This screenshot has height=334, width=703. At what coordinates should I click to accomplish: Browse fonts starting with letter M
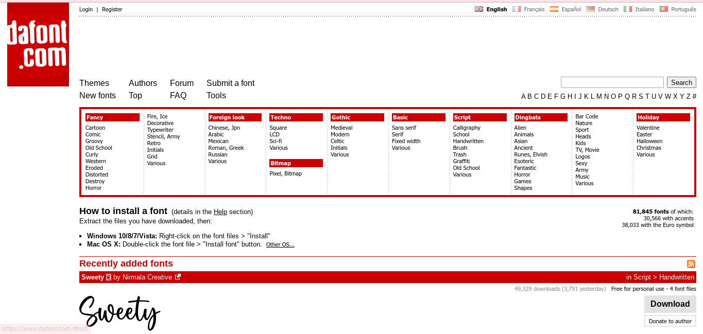tap(599, 96)
